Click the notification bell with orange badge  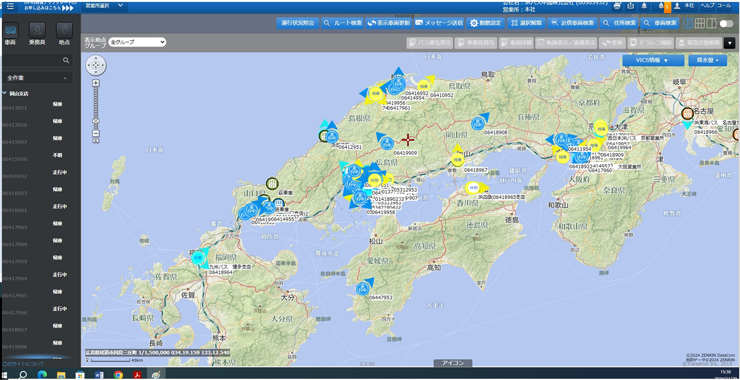point(662,6)
